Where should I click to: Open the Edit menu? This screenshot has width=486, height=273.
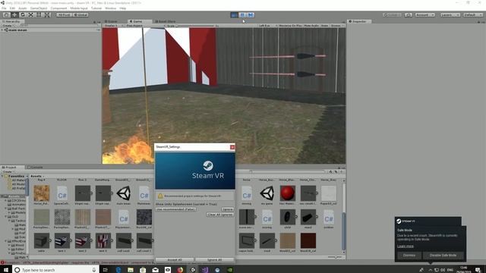(x=12, y=8)
